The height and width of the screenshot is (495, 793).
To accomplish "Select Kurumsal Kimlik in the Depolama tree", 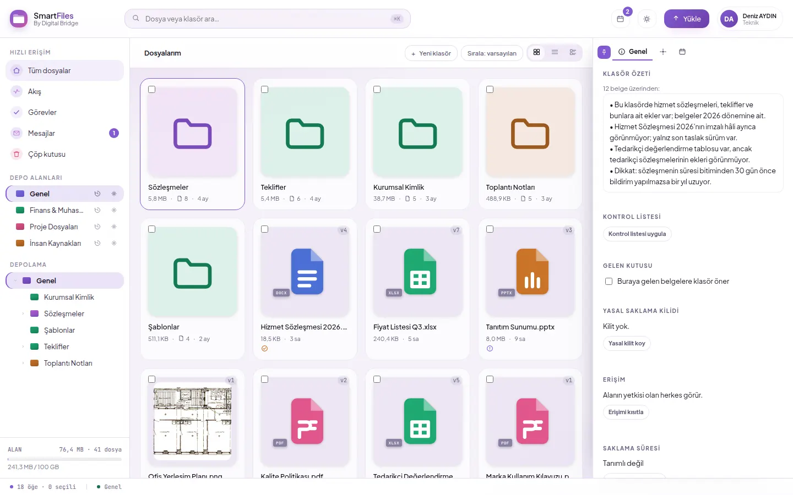I will pos(69,297).
